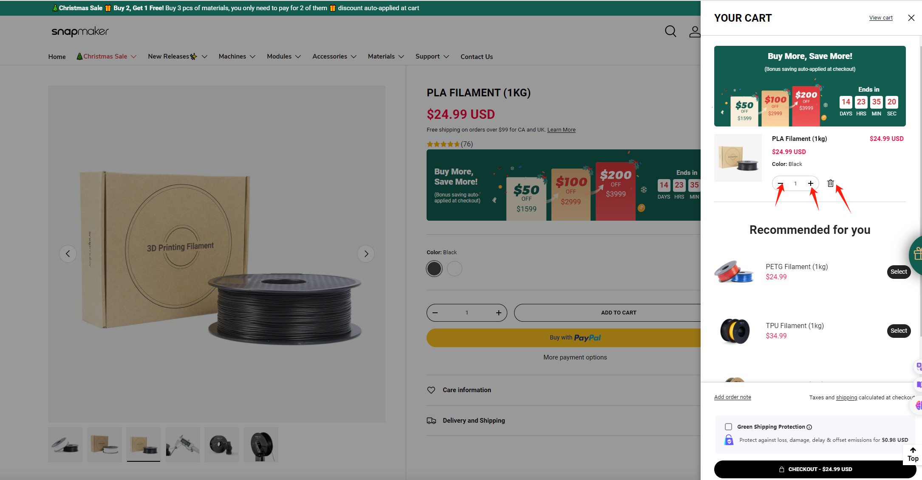Open the account profile icon
Image resolution: width=922 pixels, height=480 pixels.
coord(695,31)
